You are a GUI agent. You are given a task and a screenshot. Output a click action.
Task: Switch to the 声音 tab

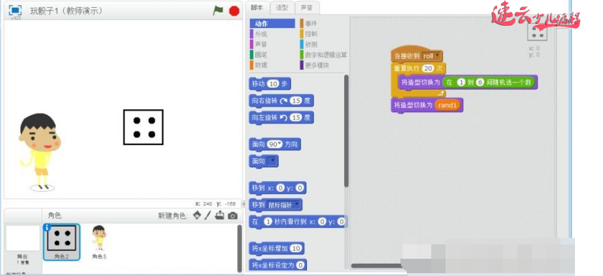pos(307,8)
